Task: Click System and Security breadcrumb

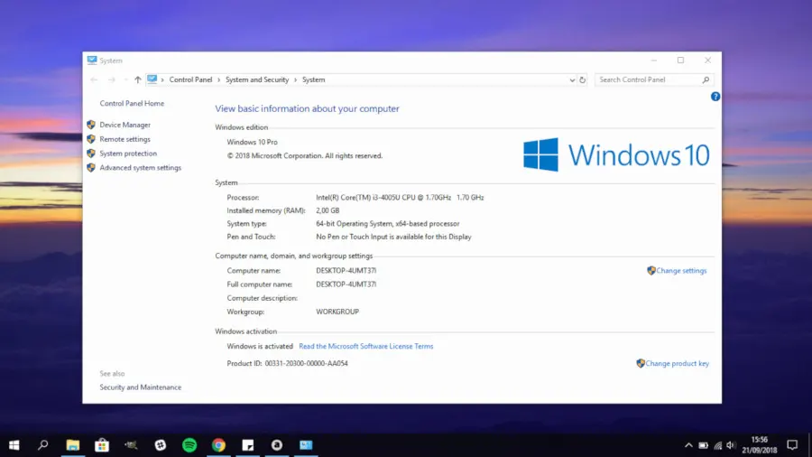Action: point(257,79)
